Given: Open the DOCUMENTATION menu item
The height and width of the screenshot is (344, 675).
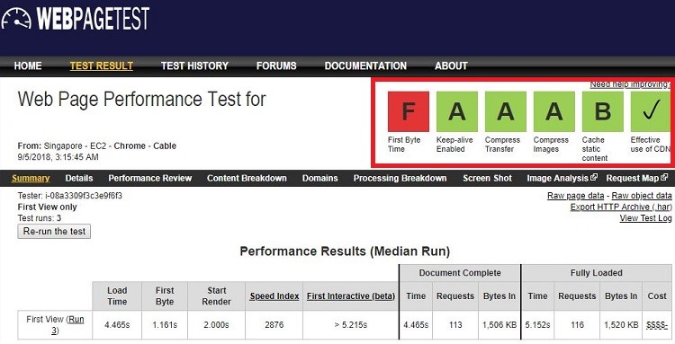Looking at the screenshot, I should 365,66.
